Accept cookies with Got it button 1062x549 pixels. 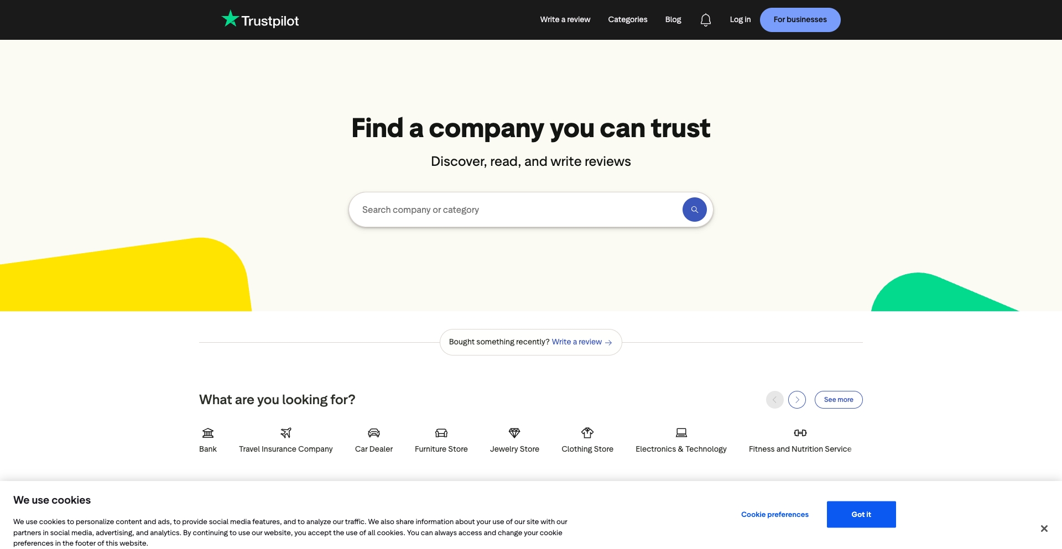[x=861, y=514]
